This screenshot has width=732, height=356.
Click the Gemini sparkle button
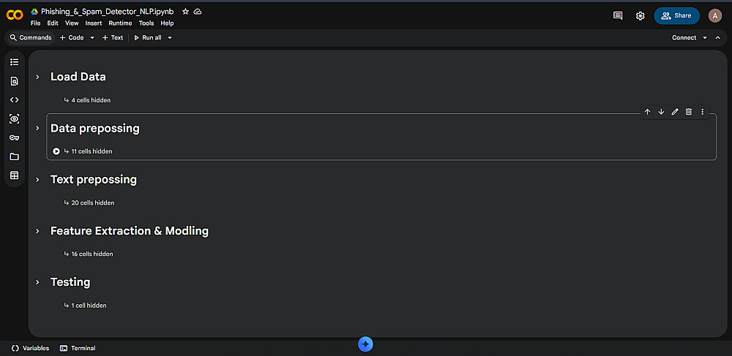366,344
